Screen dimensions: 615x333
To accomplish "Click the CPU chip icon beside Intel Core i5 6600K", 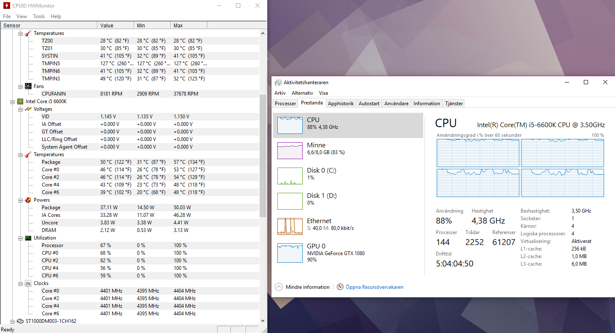I will click(x=20, y=101).
